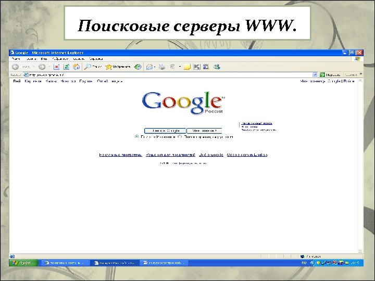Open the Настройки link beside search
Viewport: 375px width, 281px height.
tap(249, 127)
